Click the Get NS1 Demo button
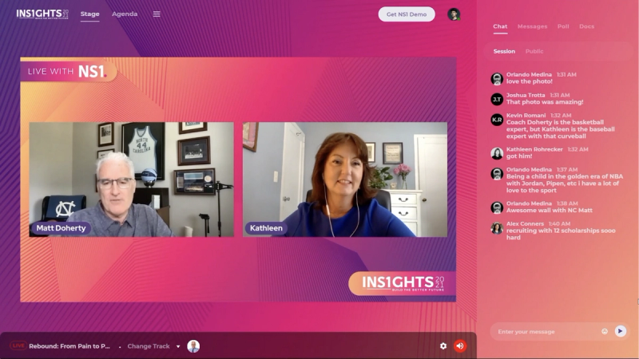This screenshot has height=359, width=639. click(407, 14)
